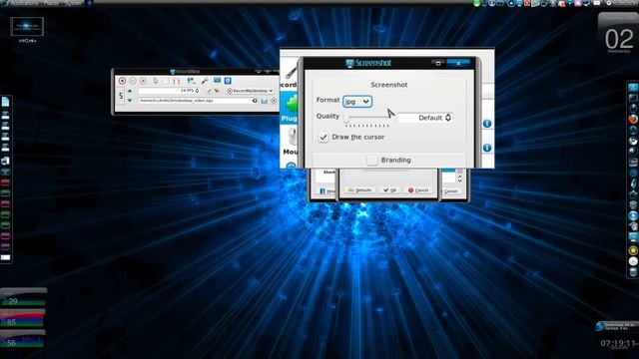Select the window-pick pointer tool in RecordItNow
639x359 pixels.
(156, 81)
